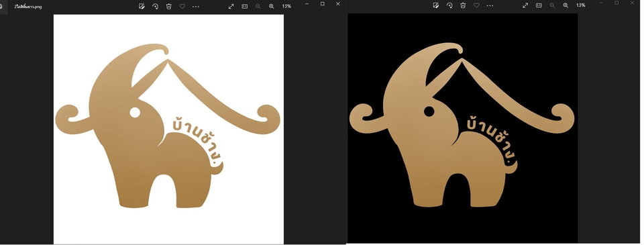Image resolution: width=644 pixels, height=245 pixels.
Task: Delete the image in the left Photos window
Action: [169, 6]
